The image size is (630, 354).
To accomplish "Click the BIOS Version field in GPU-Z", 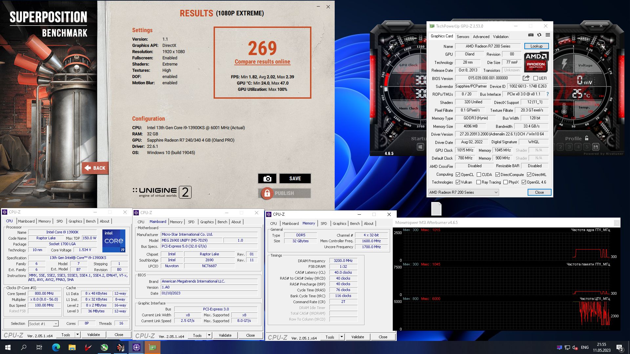I will click(488, 78).
